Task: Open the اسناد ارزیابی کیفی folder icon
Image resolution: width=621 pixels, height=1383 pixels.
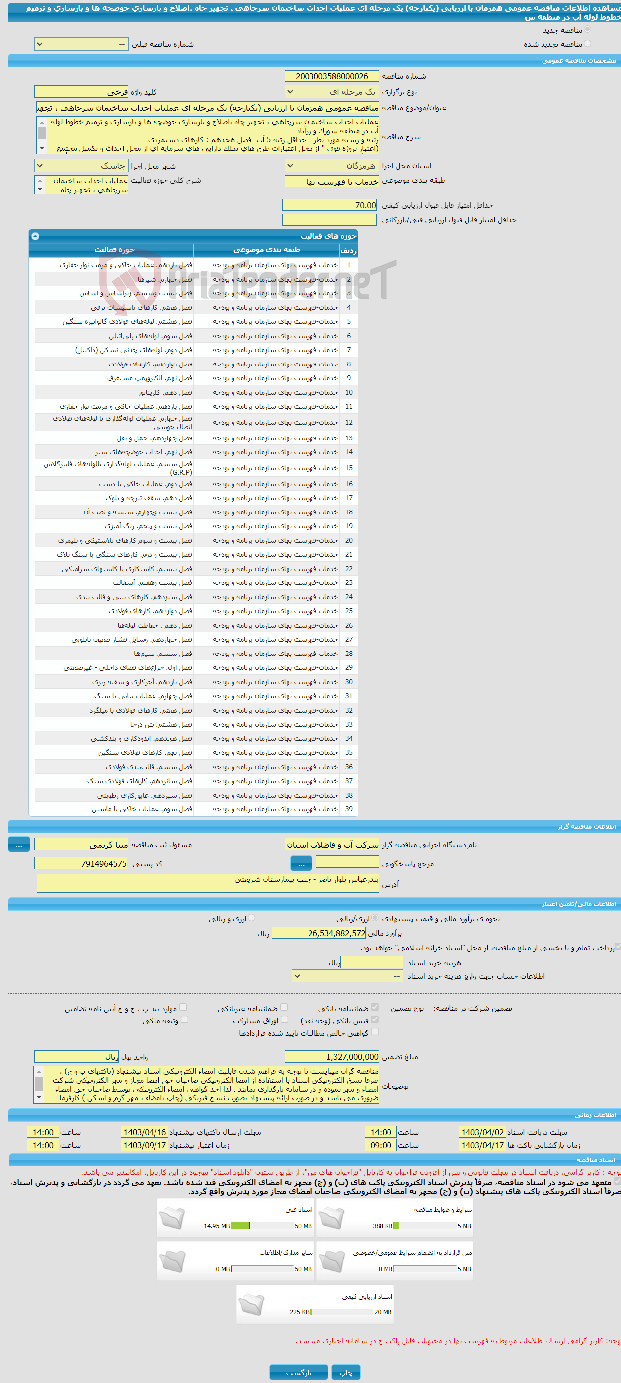Action: tap(251, 1305)
